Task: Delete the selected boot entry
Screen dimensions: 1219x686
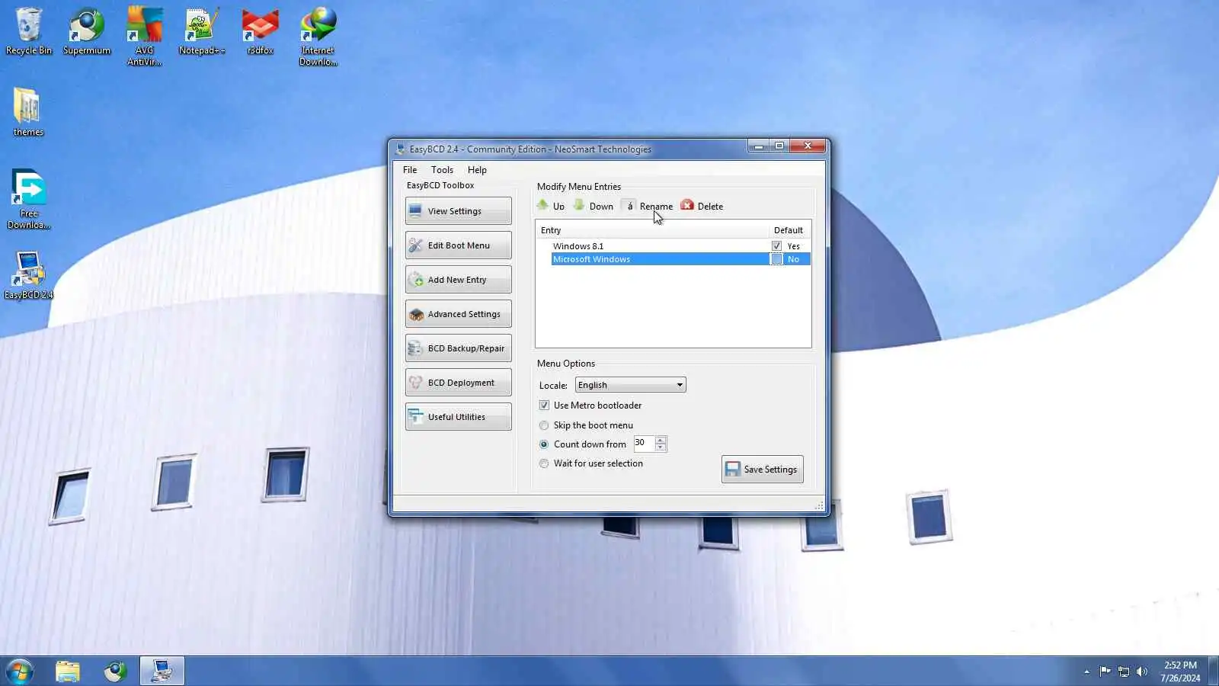Action: click(702, 206)
